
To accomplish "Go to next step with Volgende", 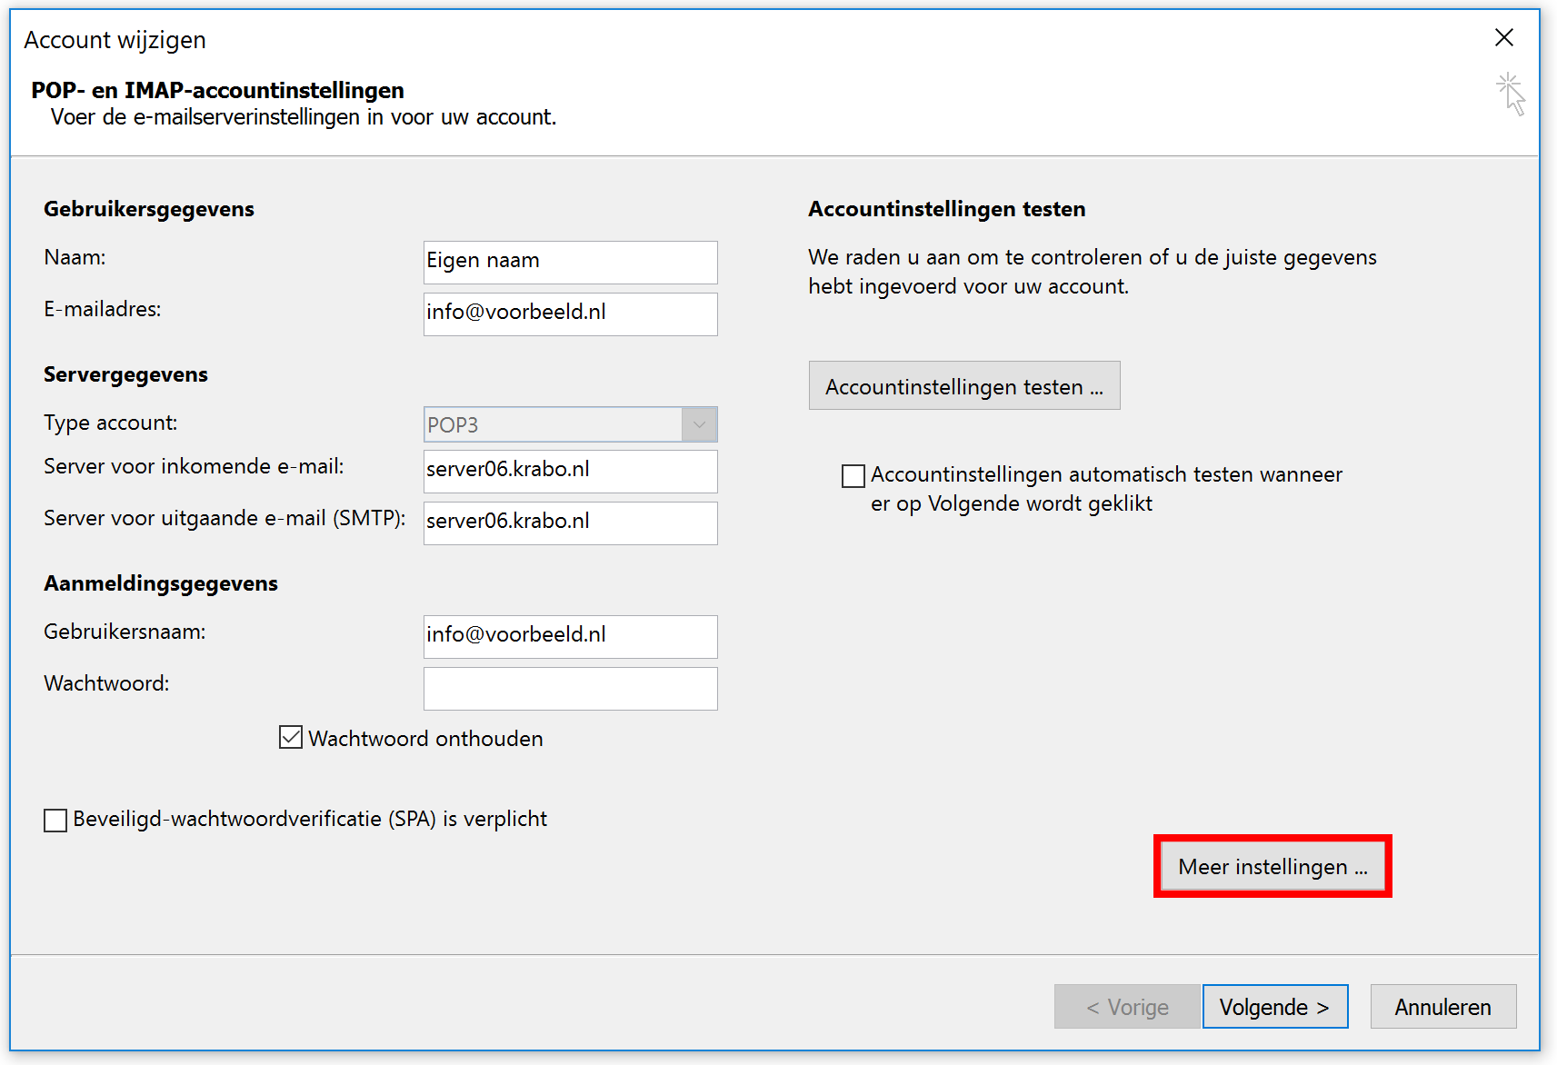I will 1274,1007.
